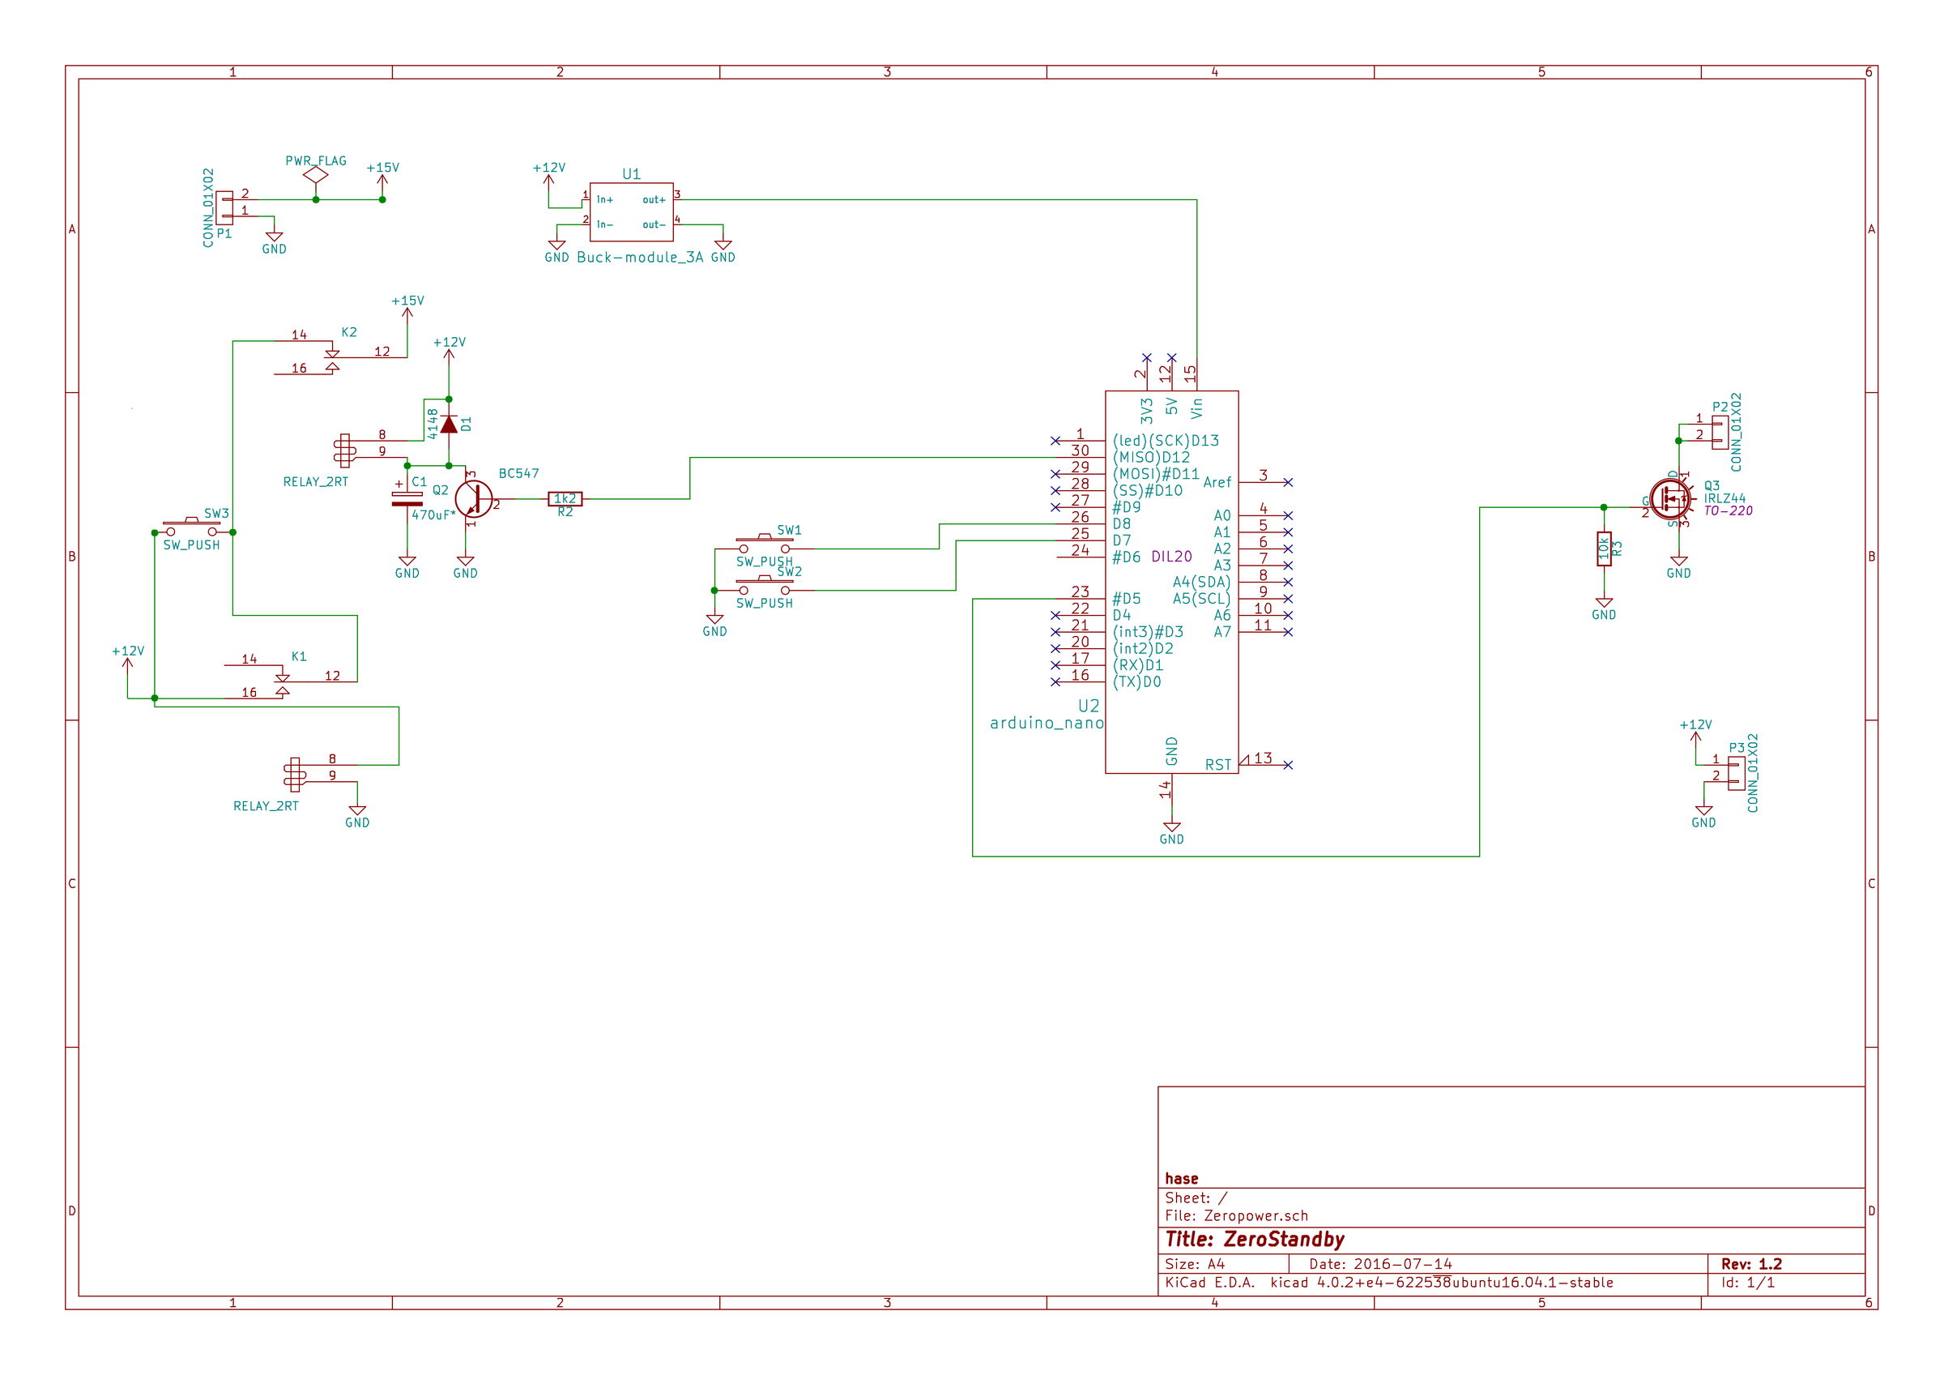
Task: Click the connector P1 CONN_01X02
Action: point(224,207)
